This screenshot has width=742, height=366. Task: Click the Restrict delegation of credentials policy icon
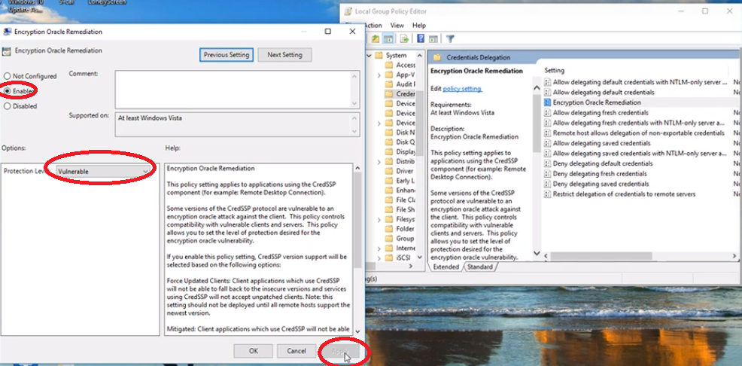pyautogui.click(x=547, y=194)
